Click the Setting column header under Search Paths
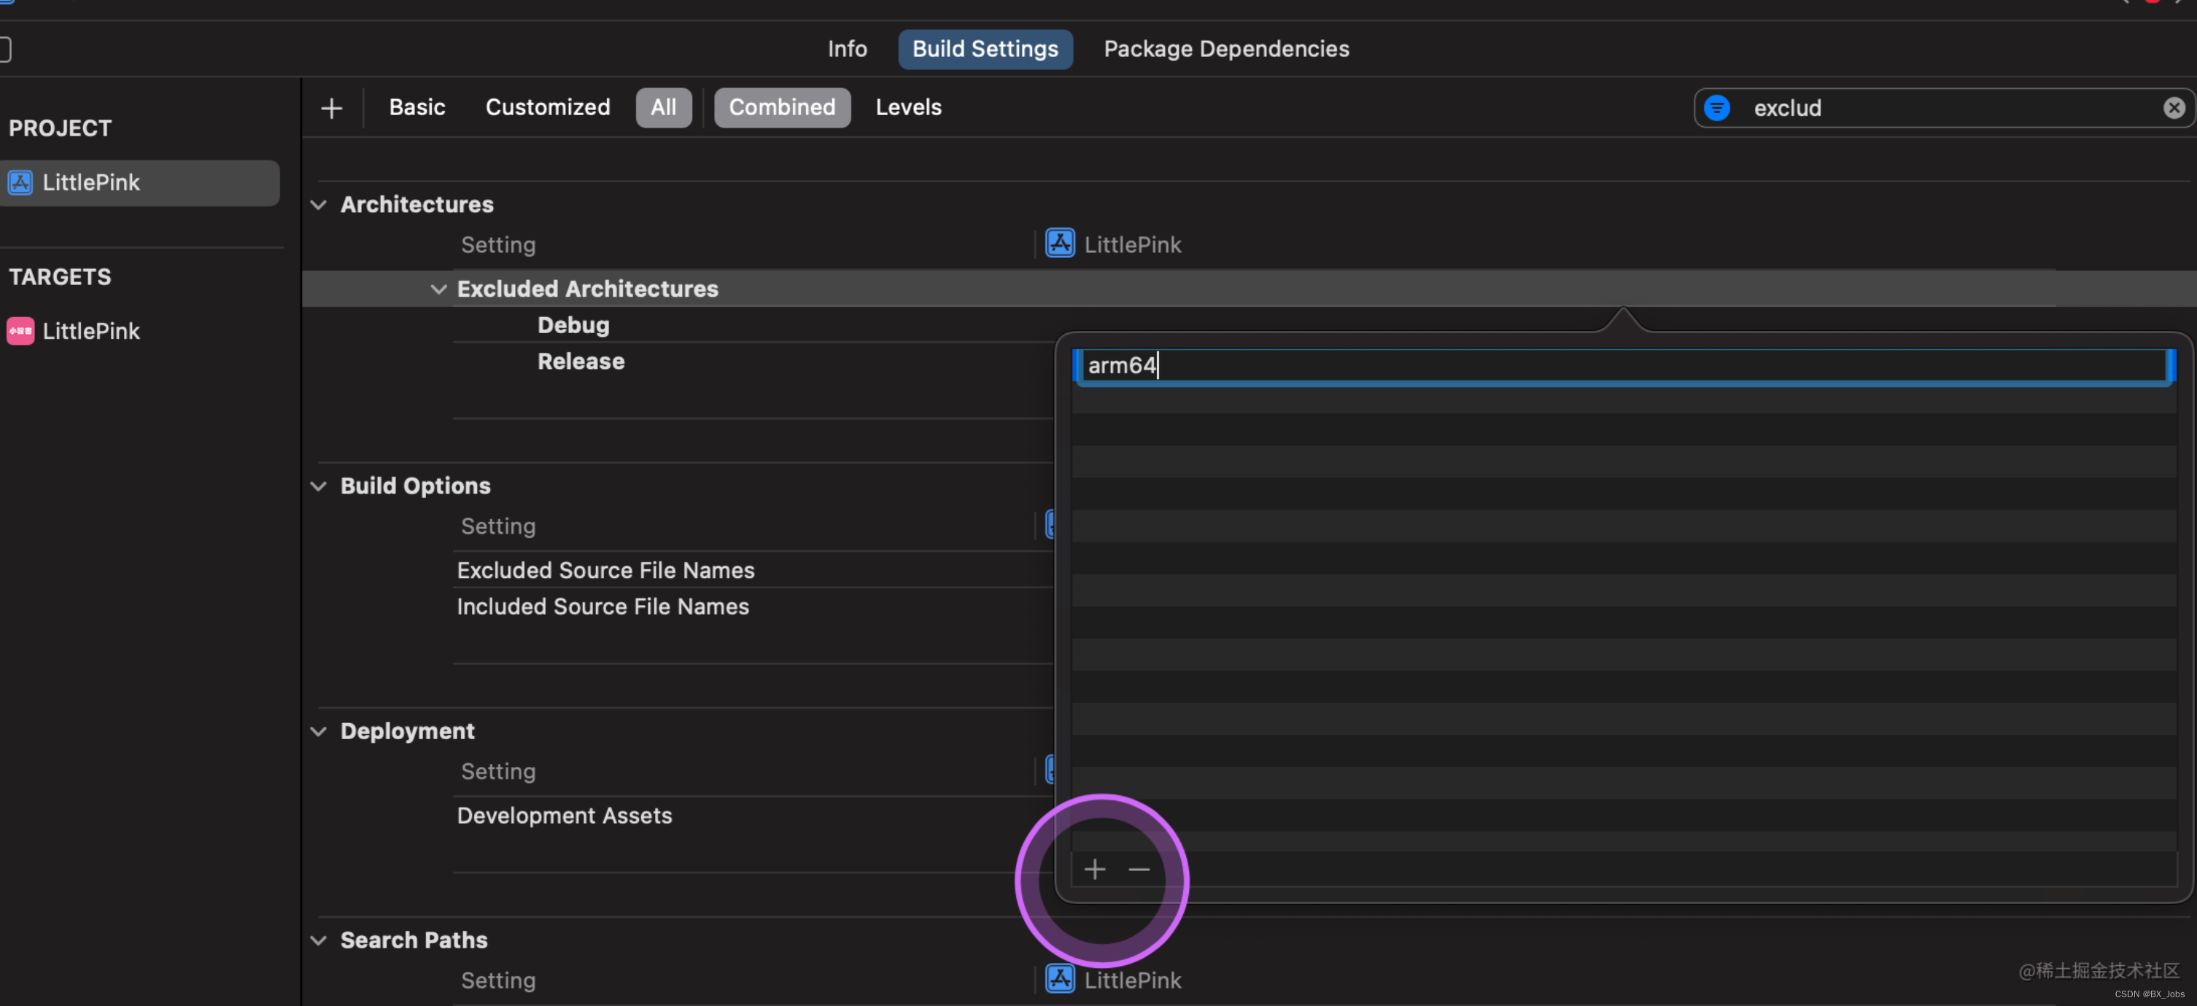Image resolution: width=2197 pixels, height=1006 pixels. 498,980
